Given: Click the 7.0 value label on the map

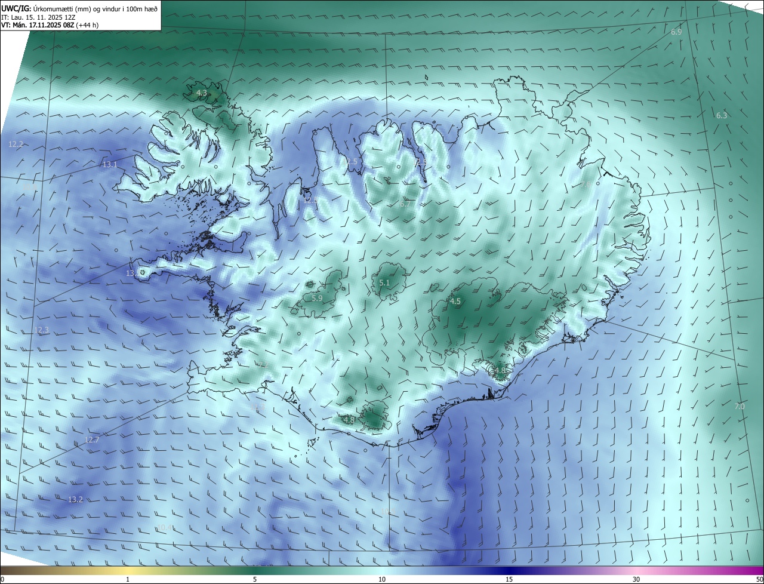Looking at the screenshot, I should [x=740, y=406].
